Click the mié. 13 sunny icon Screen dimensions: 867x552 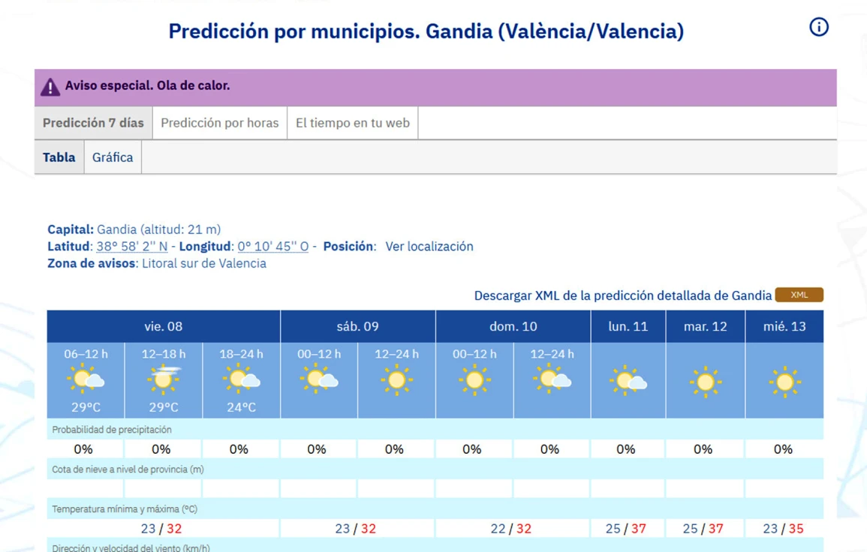click(784, 381)
